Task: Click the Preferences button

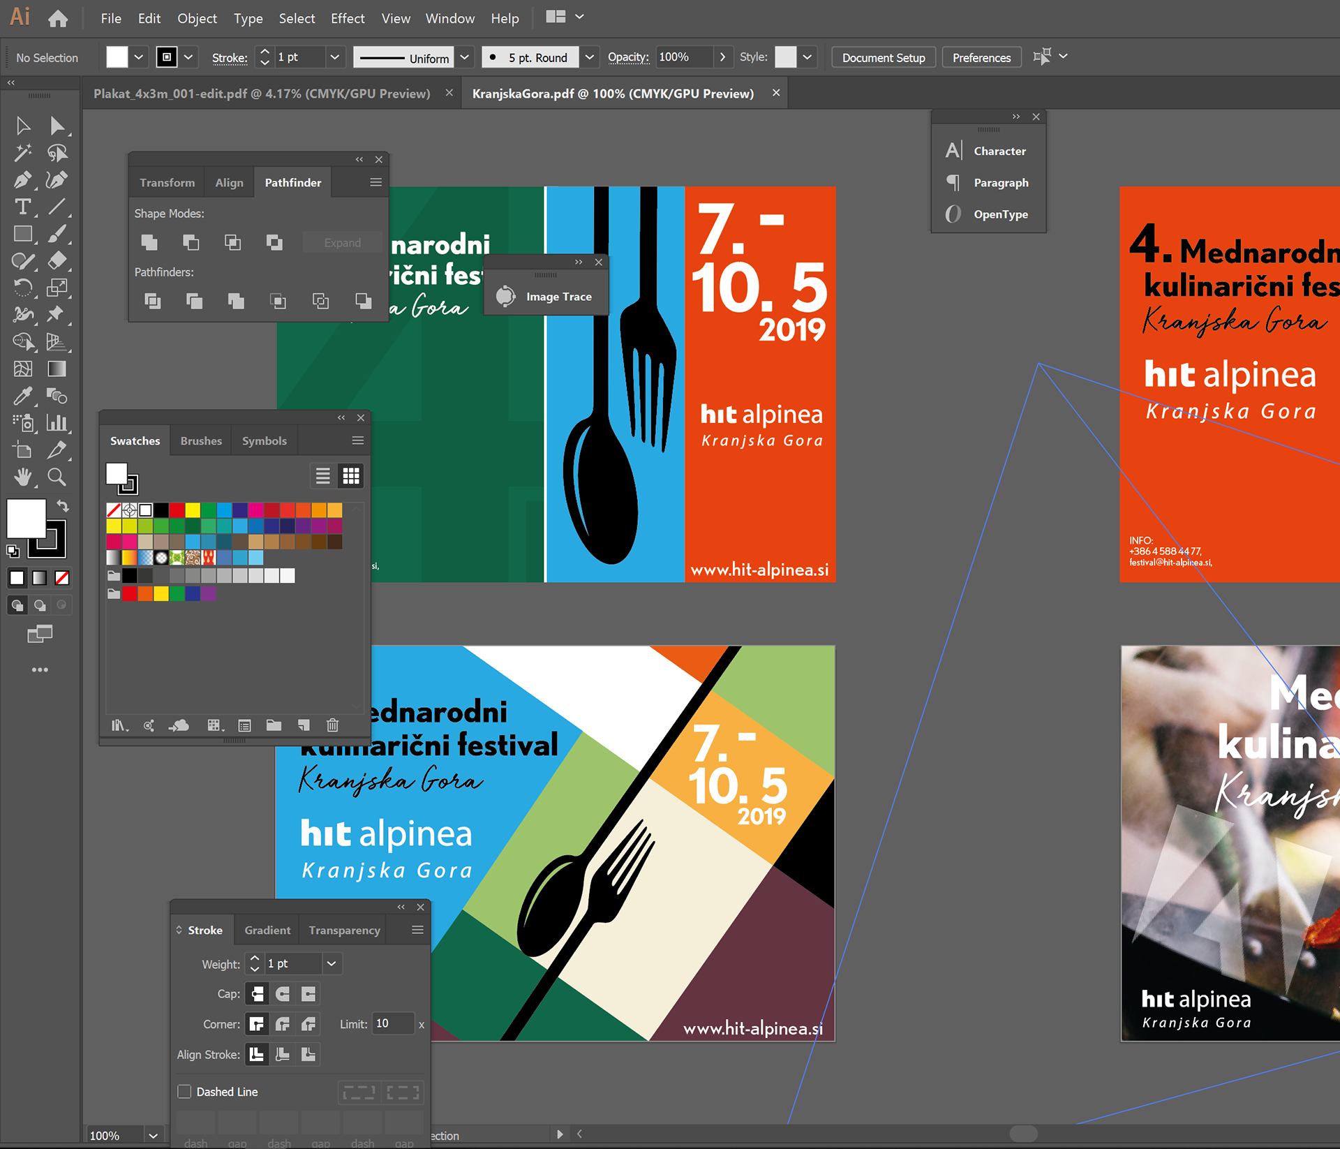Action: (x=981, y=57)
